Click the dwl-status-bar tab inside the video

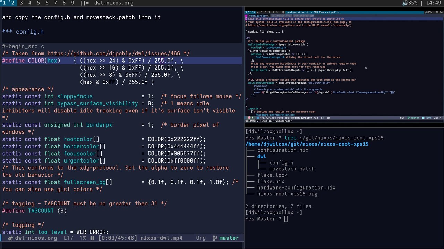click(x=304, y=16)
